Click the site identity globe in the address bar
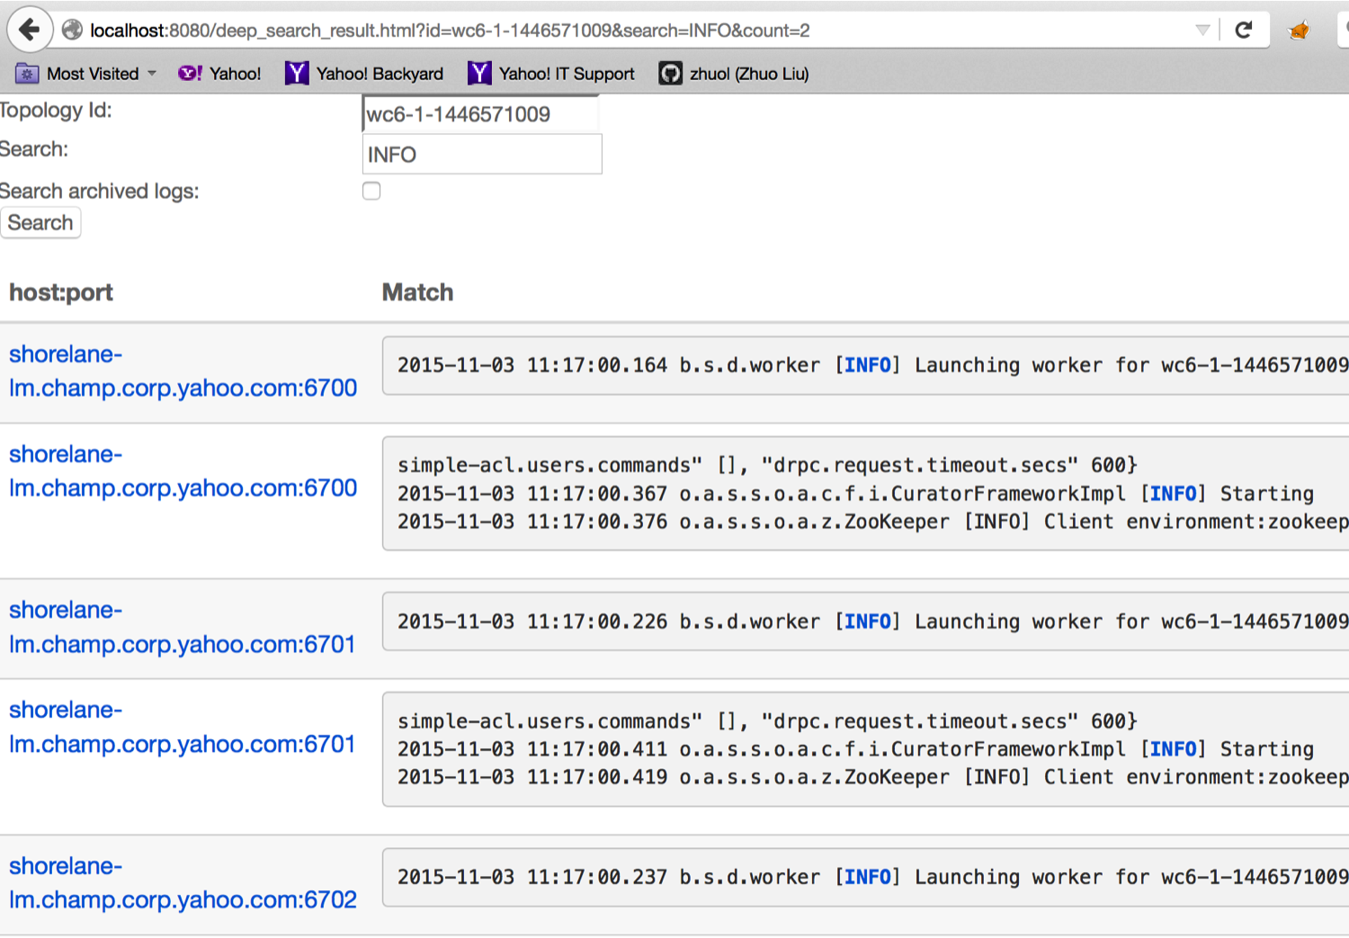Viewport: 1349px width, 938px height. 71,29
